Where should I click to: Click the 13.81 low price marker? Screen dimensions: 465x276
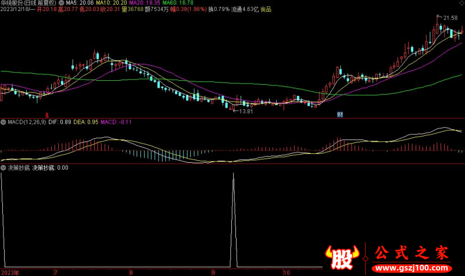coord(246,112)
